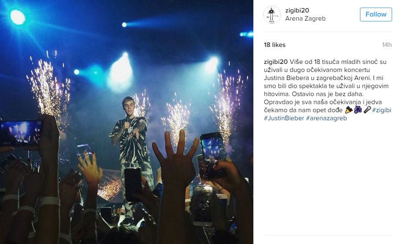Viewport: 397px width, 244px height.
Task: Click the dark phone held up at the bottom center
Action: pyautogui.click(x=132, y=185)
